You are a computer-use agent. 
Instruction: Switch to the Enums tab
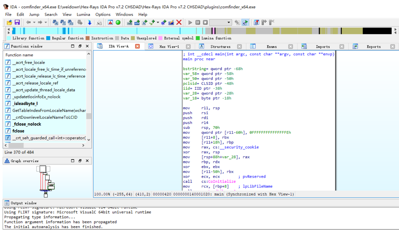point(272,47)
